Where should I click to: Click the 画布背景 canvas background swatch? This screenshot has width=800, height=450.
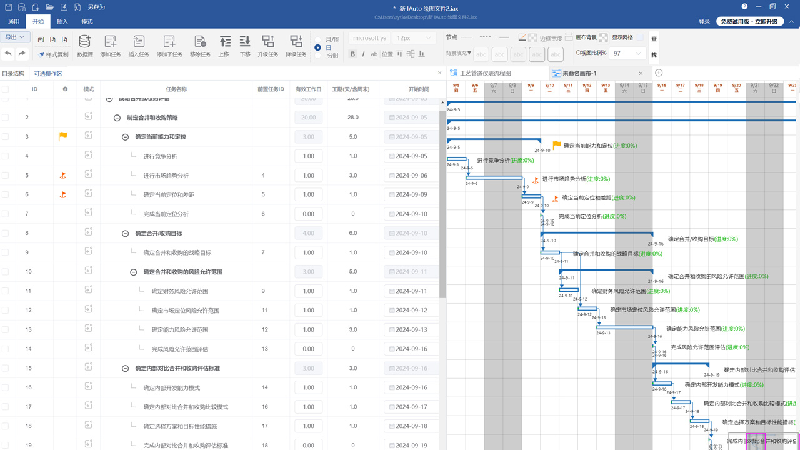[x=603, y=38]
